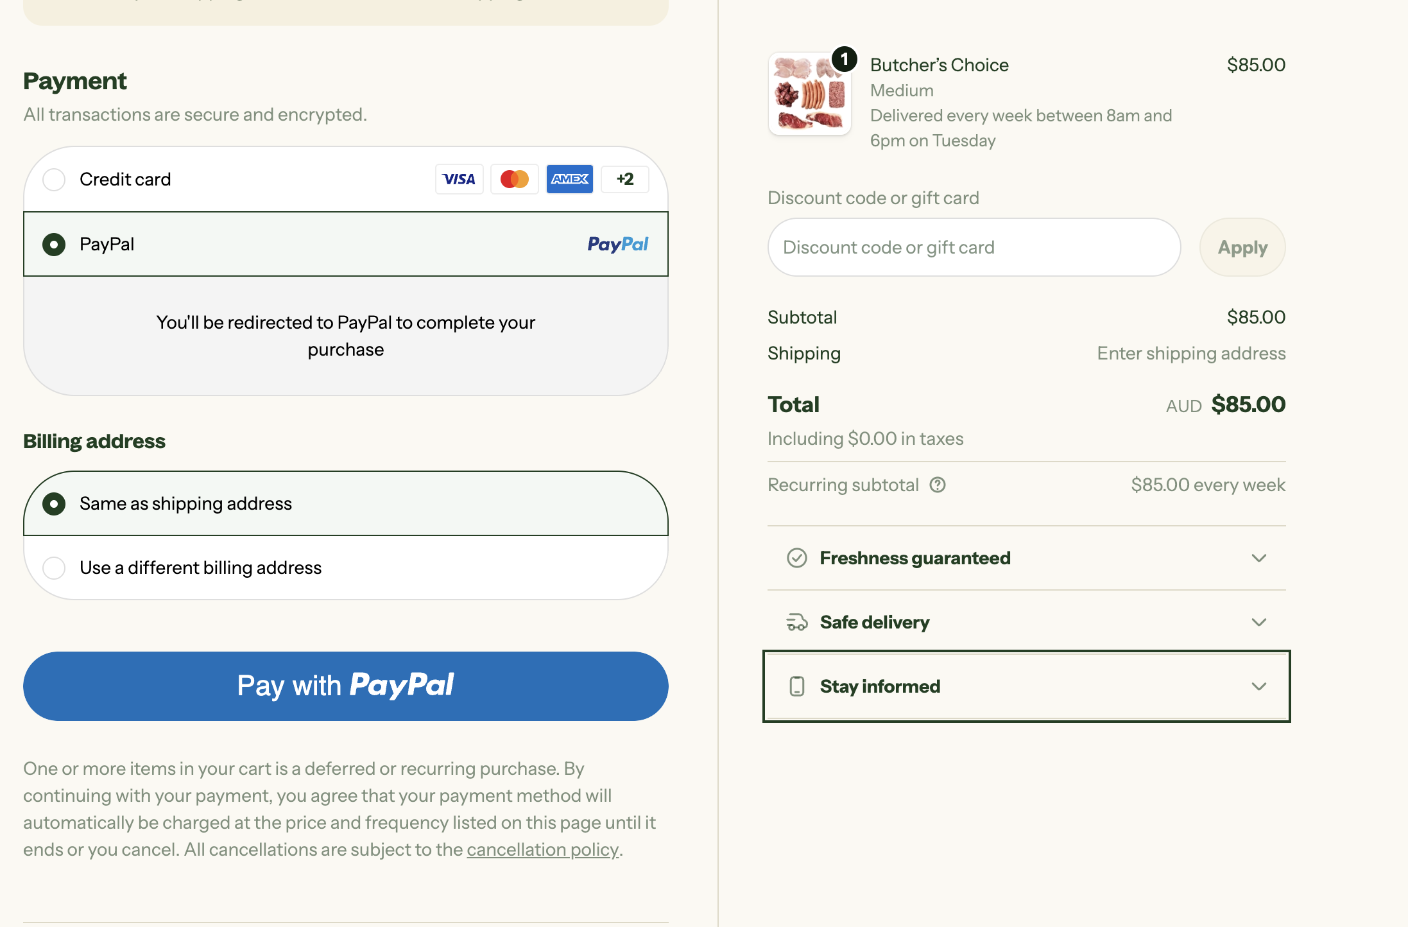Click the Mastercard logo icon

click(x=514, y=179)
